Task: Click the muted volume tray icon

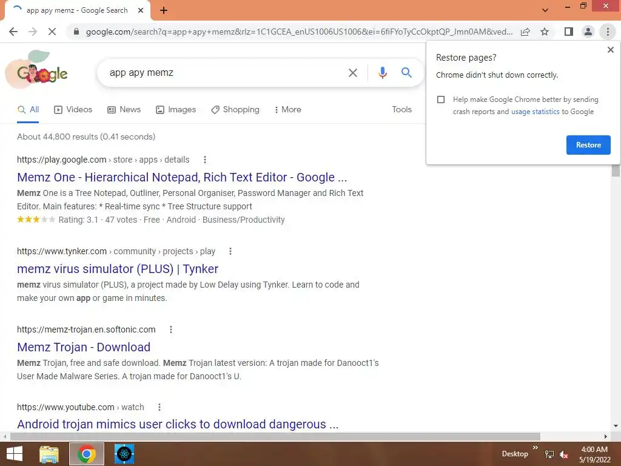Action: [x=564, y=454]
